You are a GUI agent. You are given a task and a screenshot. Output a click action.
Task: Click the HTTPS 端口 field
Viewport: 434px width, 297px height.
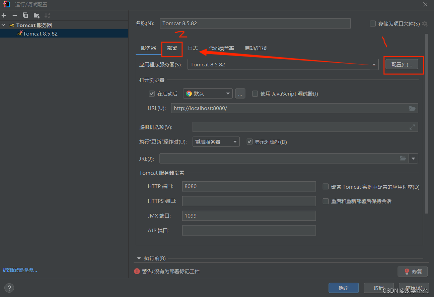[249, 201]
